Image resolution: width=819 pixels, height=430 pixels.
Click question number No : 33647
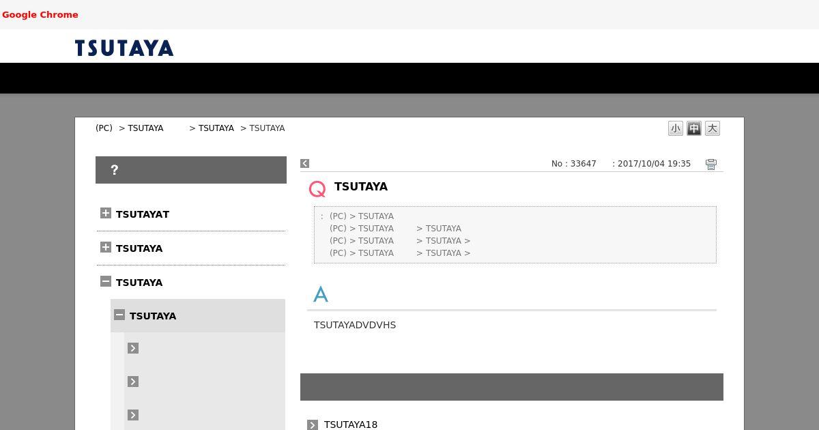click(574, 164)
